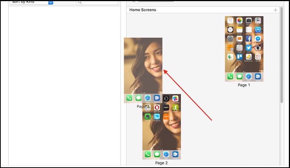This screenshot has height=168, width=290.
Task: Open the Sort by Kind dropdown
Action: click(51, 2)
